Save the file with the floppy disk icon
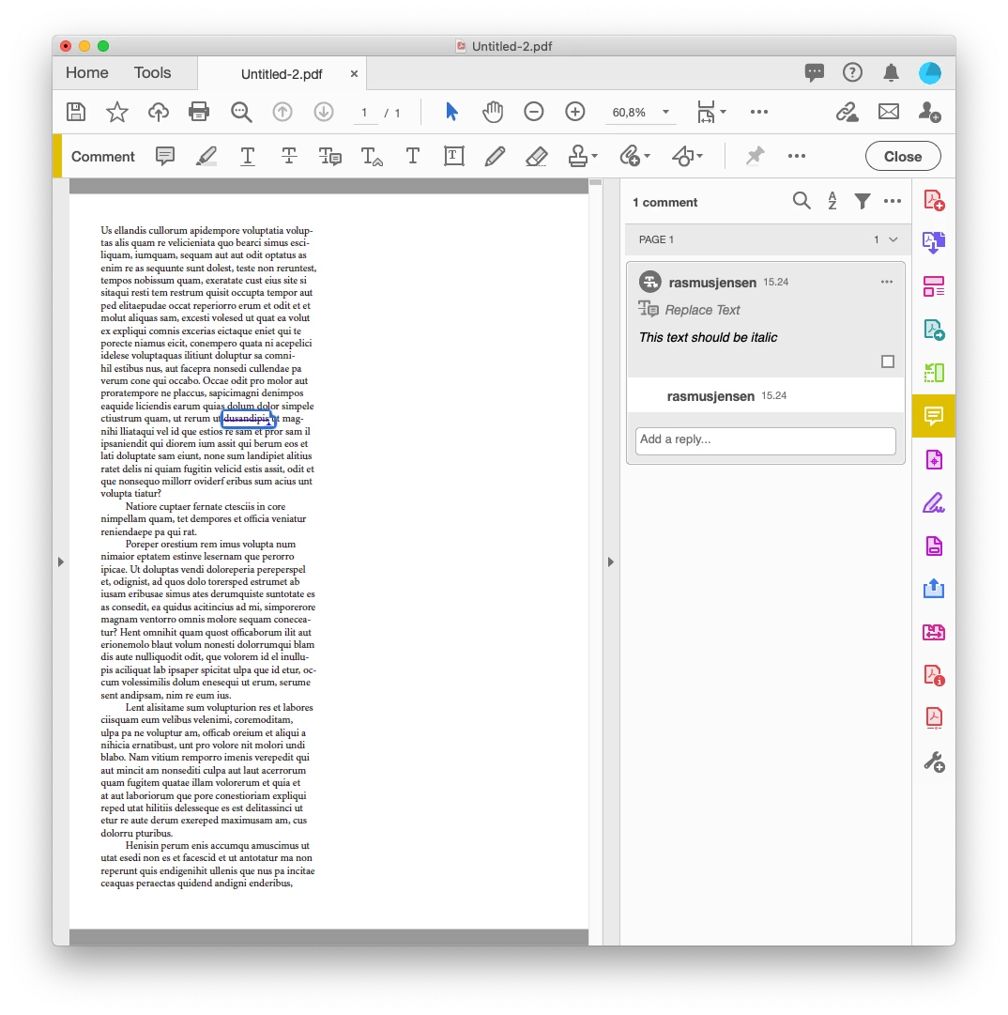The image size is (1008, 1015). 76,112
